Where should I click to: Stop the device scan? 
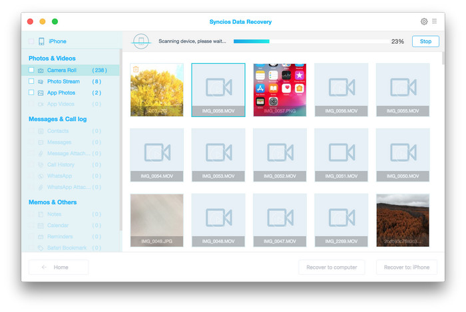[x=425, y=41]
